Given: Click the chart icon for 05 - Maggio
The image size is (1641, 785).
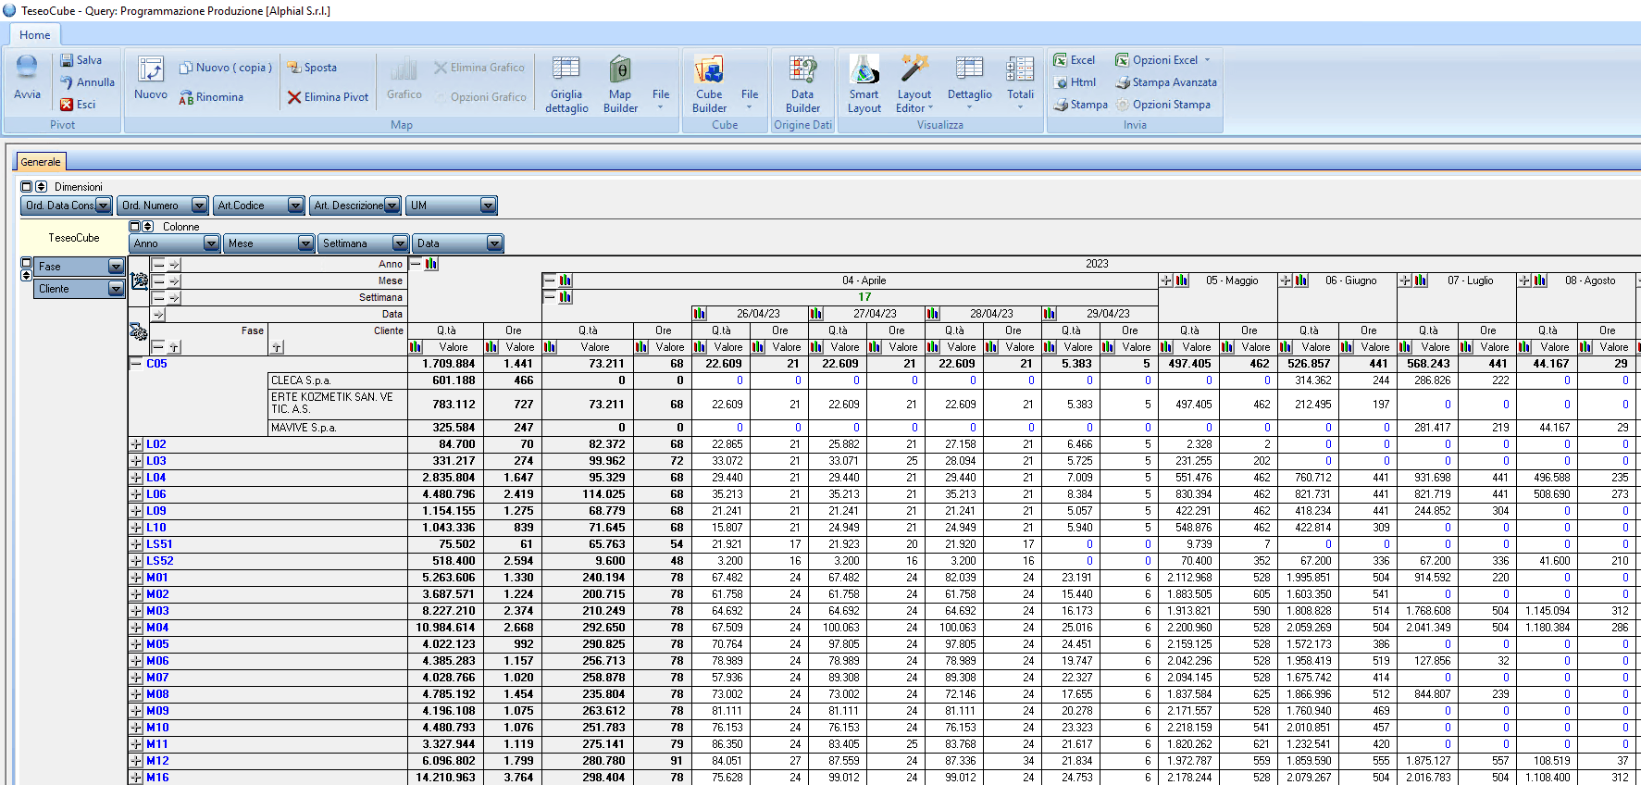Looking at the screenshot, I should click(1182, 280).
